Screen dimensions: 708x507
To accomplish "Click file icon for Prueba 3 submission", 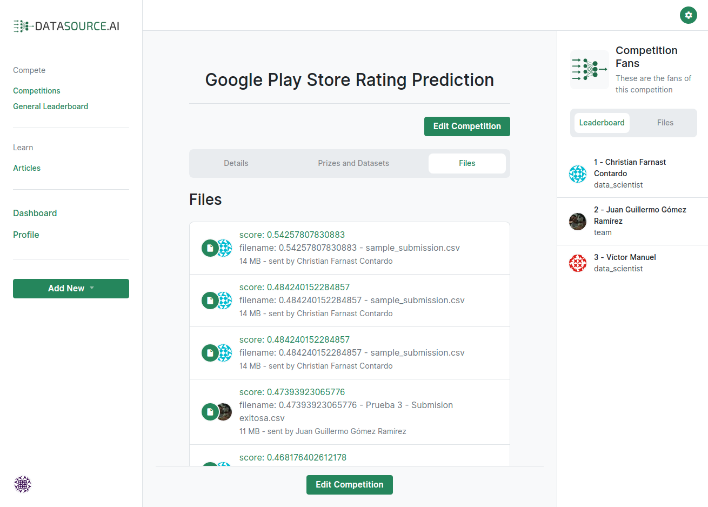I will pos(210,412).
